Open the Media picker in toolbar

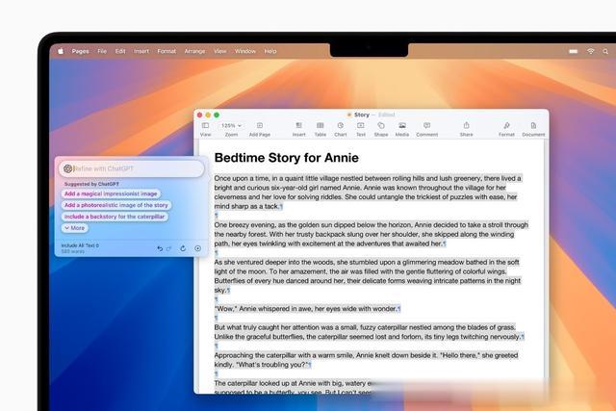click(x=402, y=126)
